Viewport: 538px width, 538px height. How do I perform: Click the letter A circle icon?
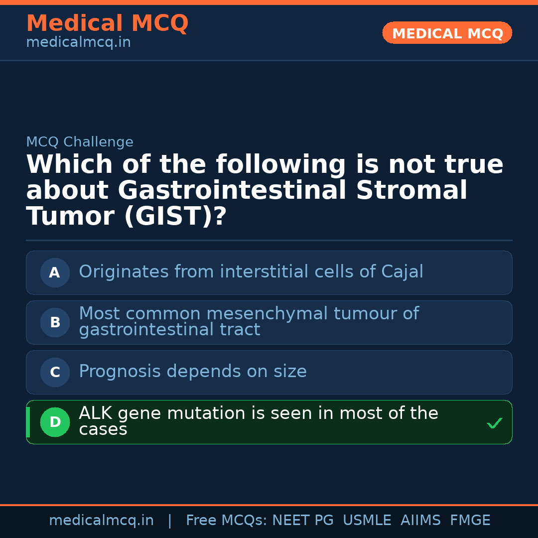55,272
